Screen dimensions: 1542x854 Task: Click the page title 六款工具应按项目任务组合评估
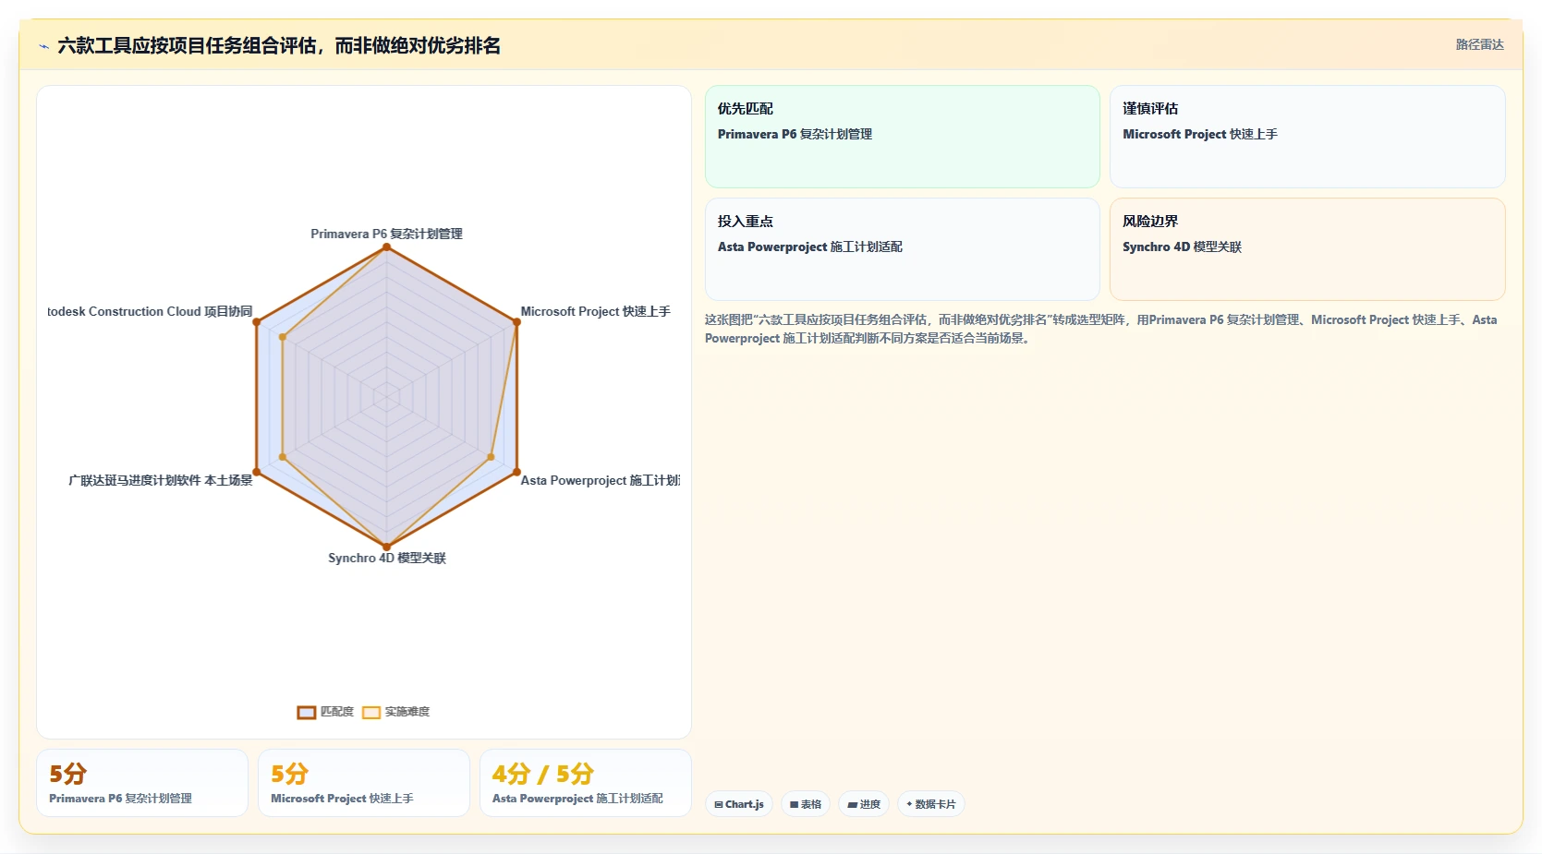(279, 45)
